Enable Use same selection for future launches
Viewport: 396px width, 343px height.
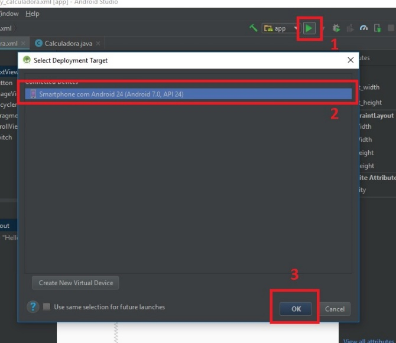click(x=47, y=306)
